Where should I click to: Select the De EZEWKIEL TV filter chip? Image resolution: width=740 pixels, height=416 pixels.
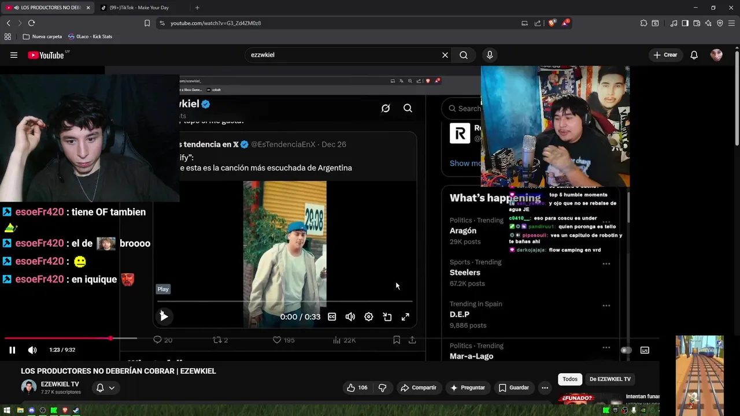tap(610, 379)
